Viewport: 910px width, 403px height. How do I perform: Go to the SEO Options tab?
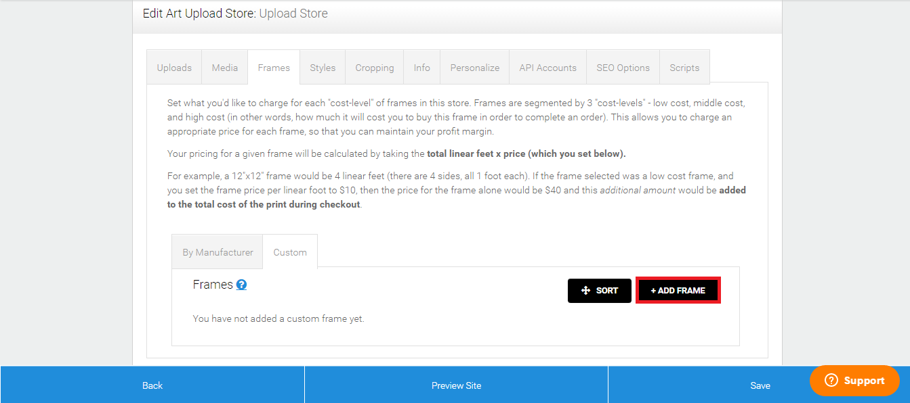coord(623,68)
